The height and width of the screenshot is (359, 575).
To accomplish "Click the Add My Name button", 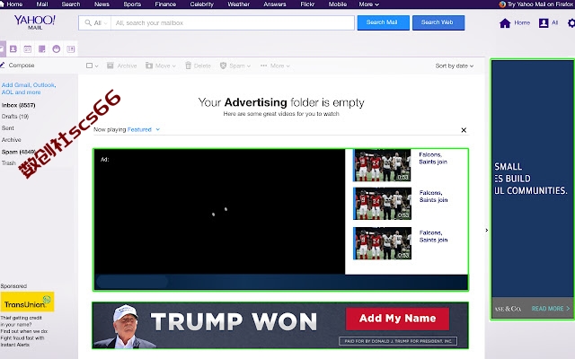I will pyautogui.click(x=397, y=319).
